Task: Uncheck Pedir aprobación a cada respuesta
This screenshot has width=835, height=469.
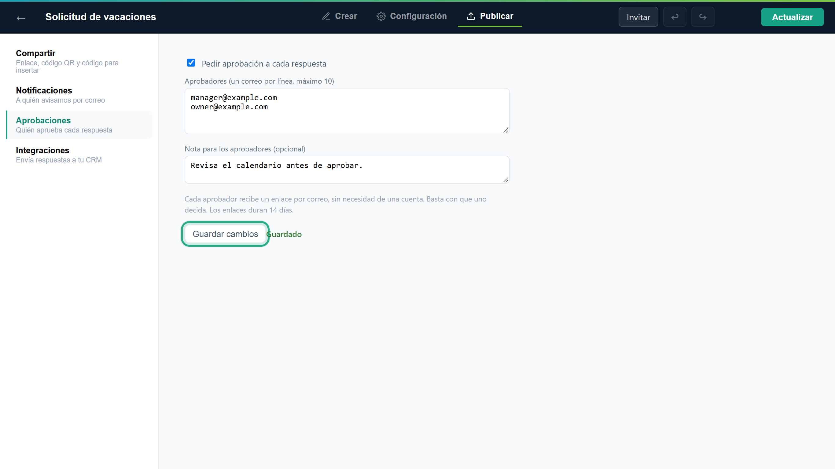Action: (191, 63)
